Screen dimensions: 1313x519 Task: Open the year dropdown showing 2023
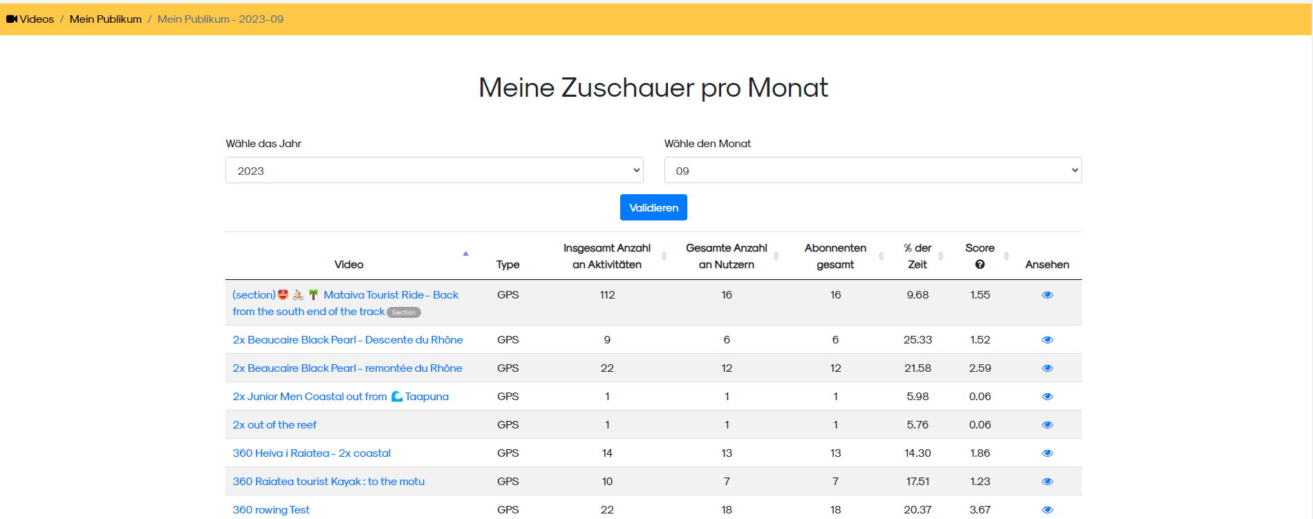434,170
